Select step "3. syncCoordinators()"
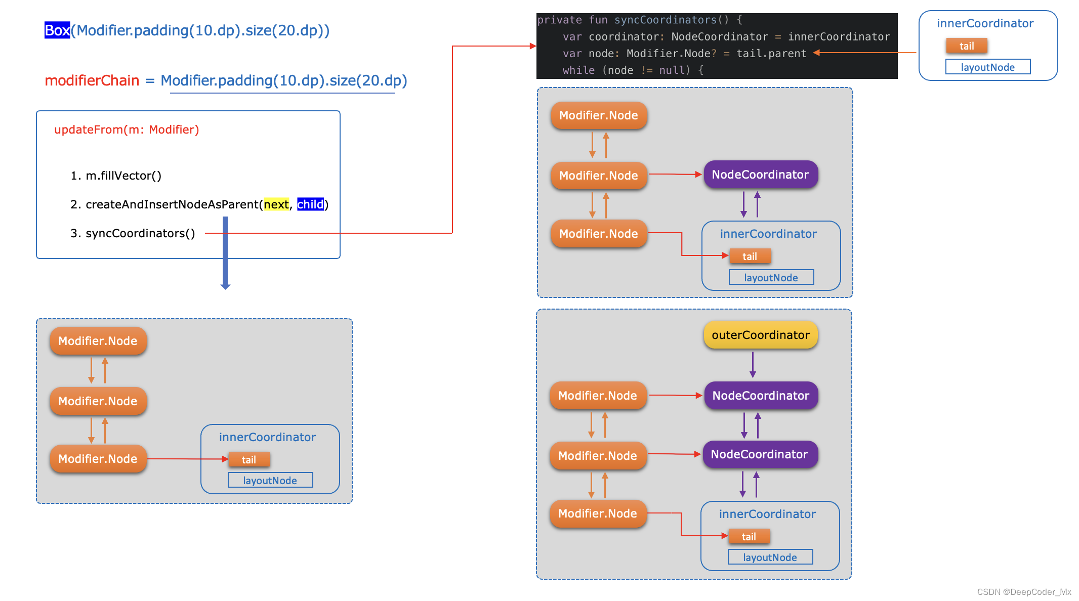The image size is (1079, 601). [133, 233]
